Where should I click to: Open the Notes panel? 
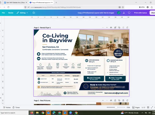(x=7, y=108)
